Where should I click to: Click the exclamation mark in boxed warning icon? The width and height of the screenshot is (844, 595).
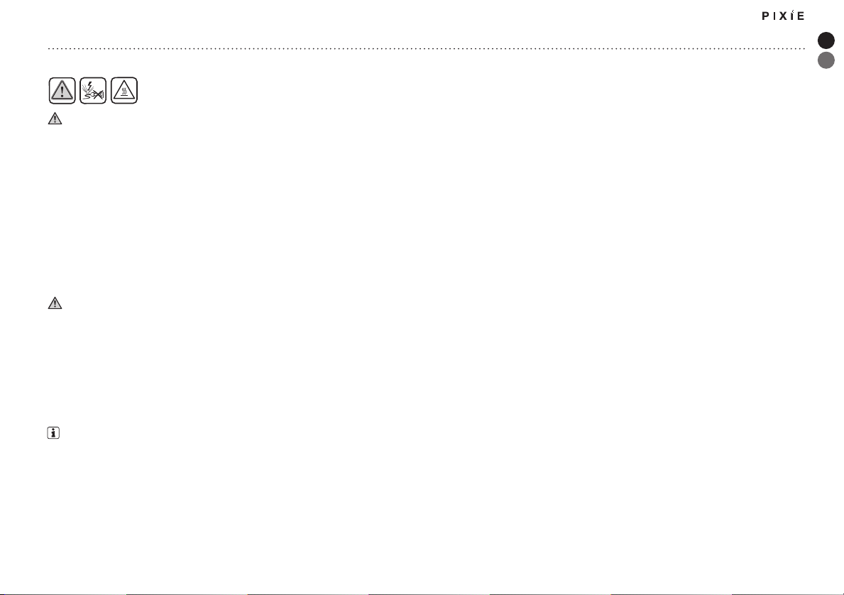[x=62, y=91]
